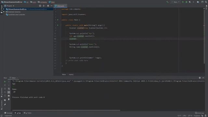Open Event Log from status bar
The image size is (208, 117).
(199, 113)
